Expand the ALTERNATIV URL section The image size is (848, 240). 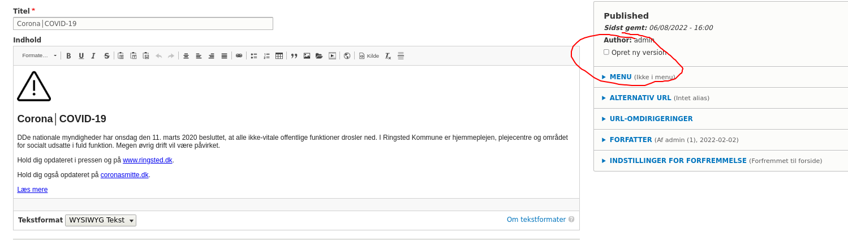(640, 98)
